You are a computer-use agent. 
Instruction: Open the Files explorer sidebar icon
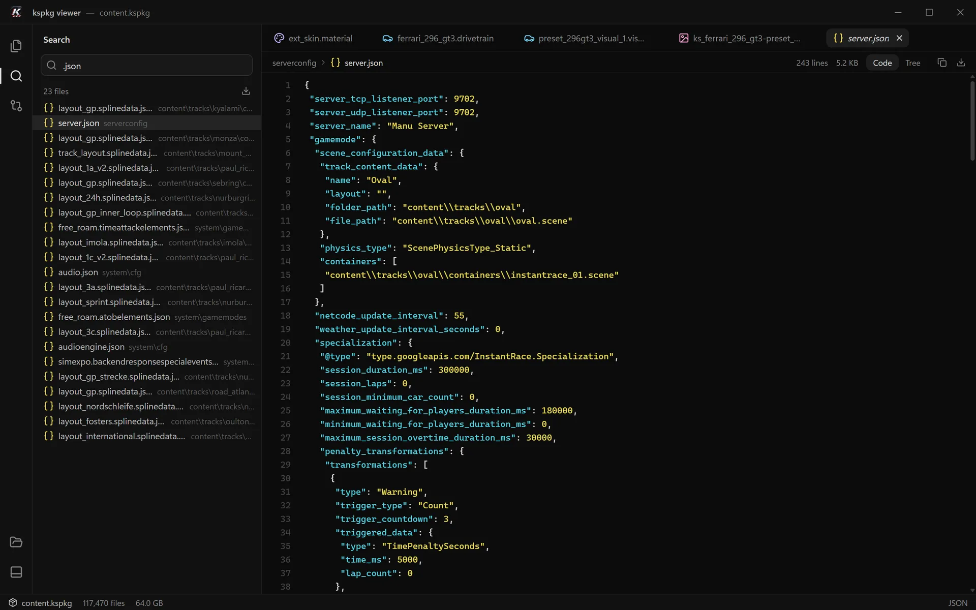coord(16,46)
